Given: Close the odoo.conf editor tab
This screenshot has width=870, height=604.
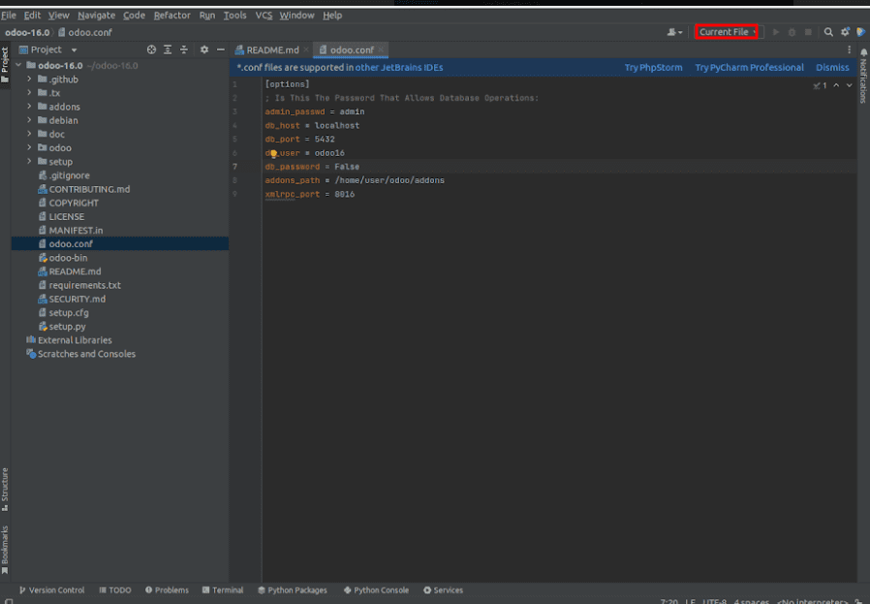Looking at the screenshot, I should [381, 50].
